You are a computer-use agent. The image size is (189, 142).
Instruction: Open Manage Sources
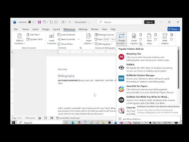(x=104, y=35)
